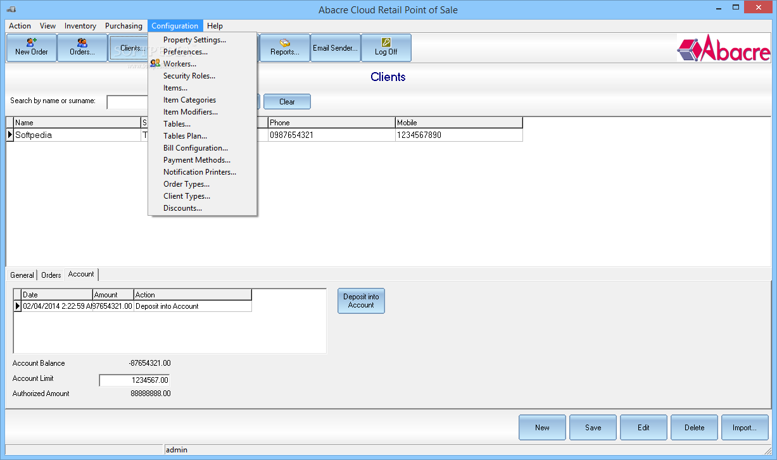The height and width of the screenshot is (460, 777).
Task: Open the Orders toolbar button
Action: pyautogui.click(x=82, y=47)
